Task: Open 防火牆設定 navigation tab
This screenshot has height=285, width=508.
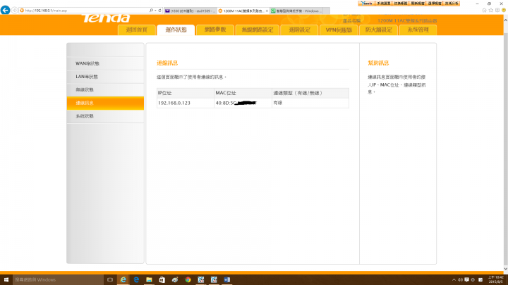Action: (379, 30)
